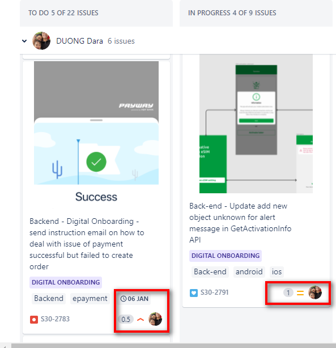Click the 0.5 story point estimate badge

pyautogui.click(x=126, y=319)
